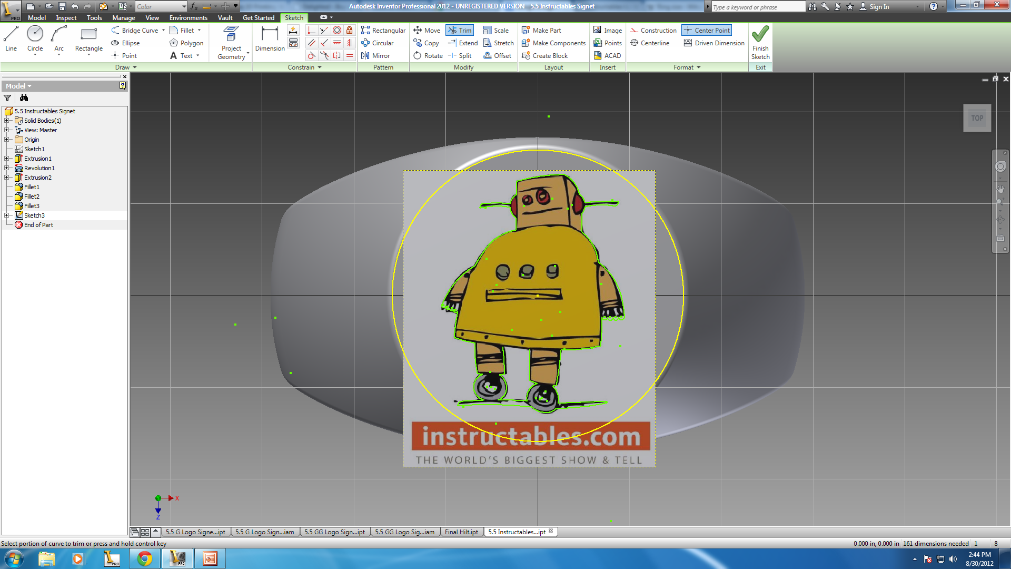Screen dimensions: 1011x569
Task: Select the Dimension tool
Action: pos(270,39)
